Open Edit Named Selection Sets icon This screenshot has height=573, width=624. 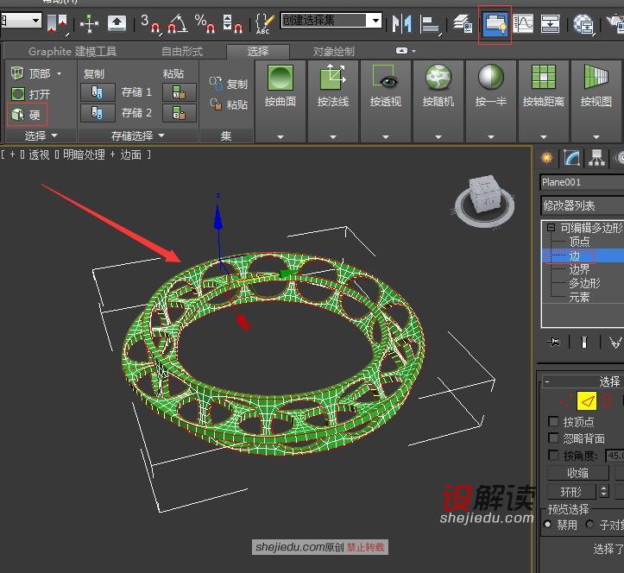(265, 24)
